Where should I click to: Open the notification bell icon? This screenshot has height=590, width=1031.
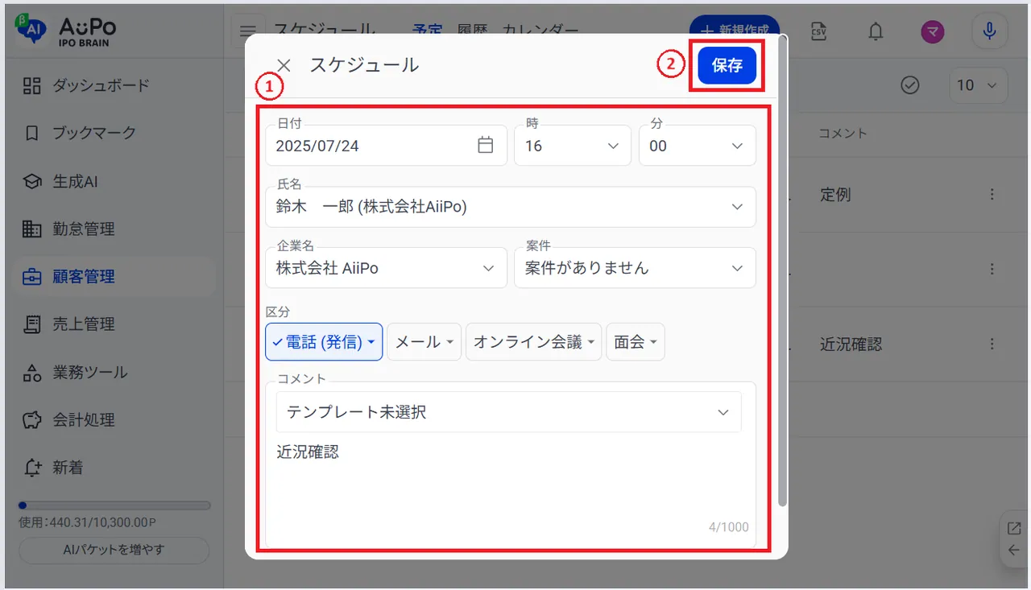point(876,31)
